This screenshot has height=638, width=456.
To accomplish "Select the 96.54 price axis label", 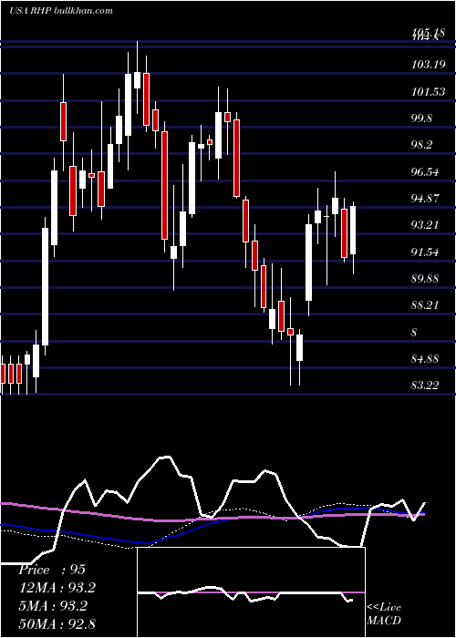I will [425, 172].
